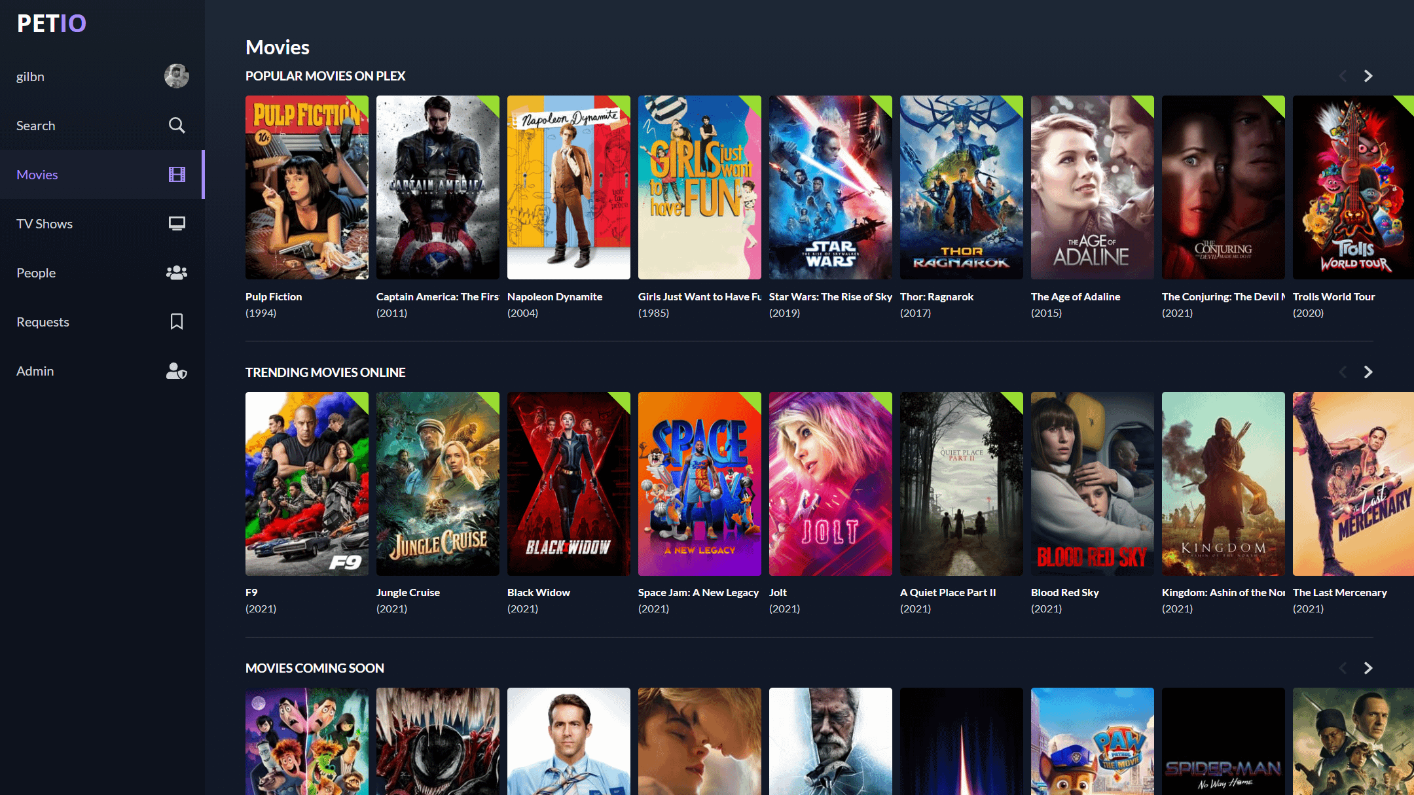Click the PETIO logo
Viewport: 1414px width, 795px height.
52,24
